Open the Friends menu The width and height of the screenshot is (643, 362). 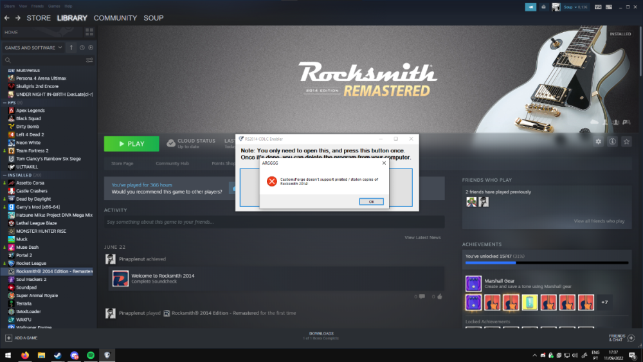[37, 6]
